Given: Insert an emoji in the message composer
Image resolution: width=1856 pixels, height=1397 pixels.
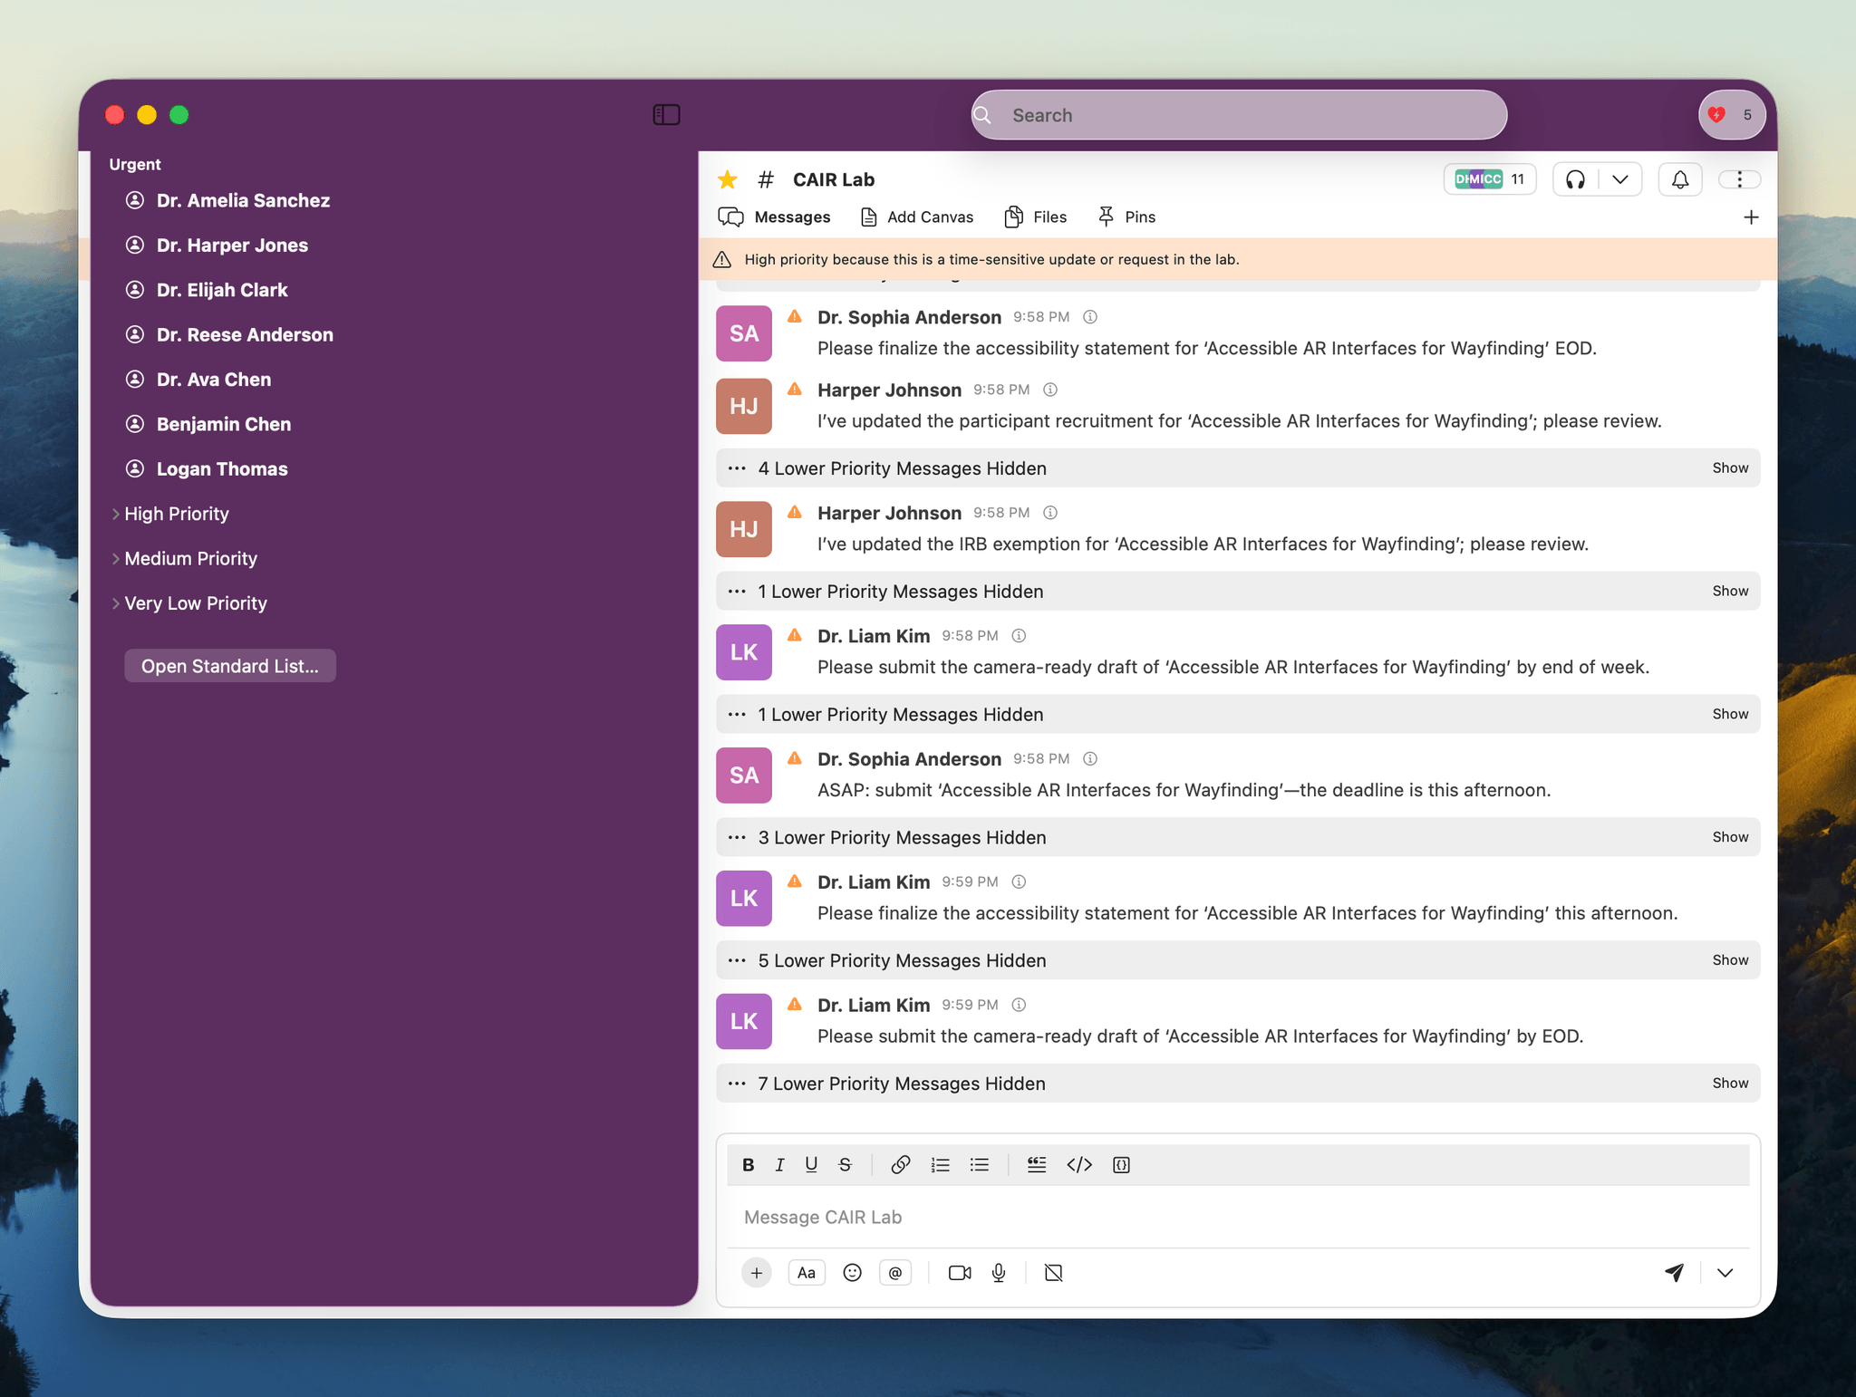Looking at the screenshot, I should [x=852, y=1272].
